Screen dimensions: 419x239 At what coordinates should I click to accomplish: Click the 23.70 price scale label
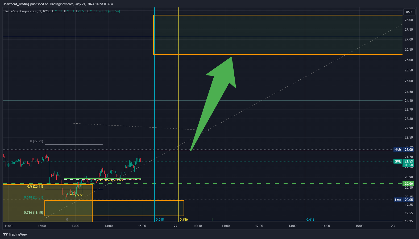pyautogui.click(x=409, y=110)
